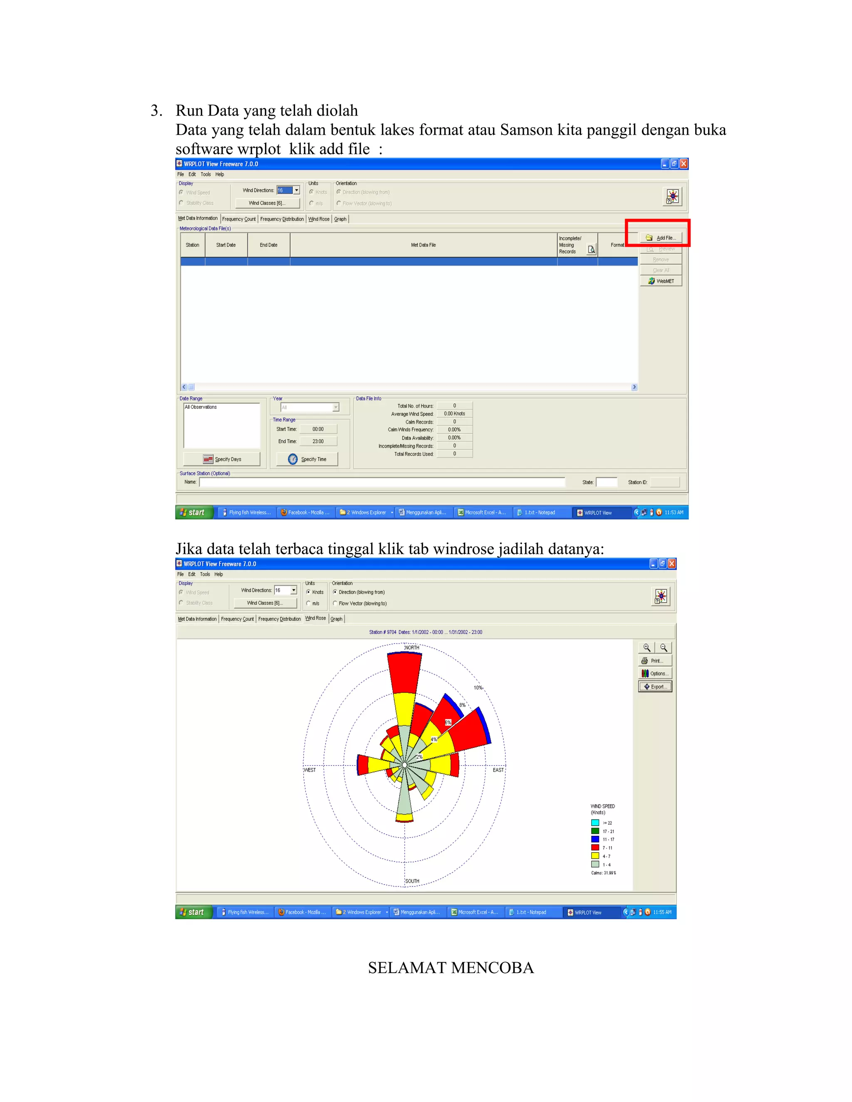The width and height of the screenshot is (852, 1102).
Task: Open Wind Directions dropdown in lower window
Action: click(x=294, y=591)
